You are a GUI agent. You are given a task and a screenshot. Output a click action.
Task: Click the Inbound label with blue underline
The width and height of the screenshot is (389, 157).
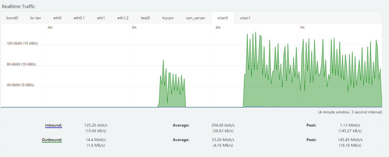point(53,125)
